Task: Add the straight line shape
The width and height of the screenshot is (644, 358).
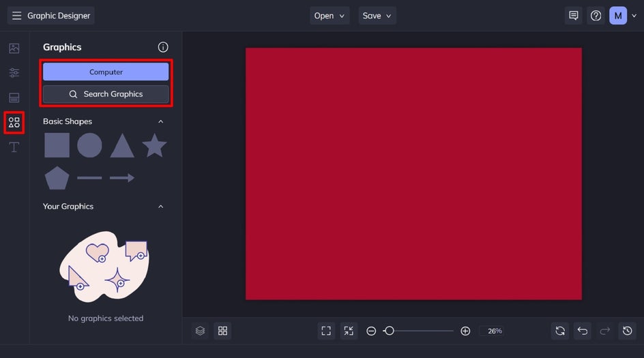Action: point(89,178)
